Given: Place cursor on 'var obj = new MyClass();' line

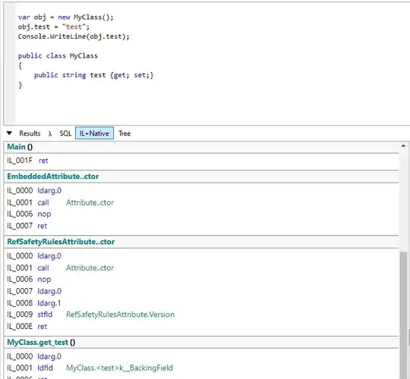Looking at the screenshot, I should click(x=65, y=17).
